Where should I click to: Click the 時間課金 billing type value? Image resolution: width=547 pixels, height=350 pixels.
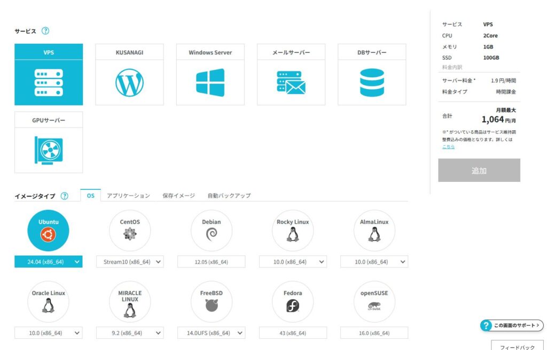tap(506, 92)
